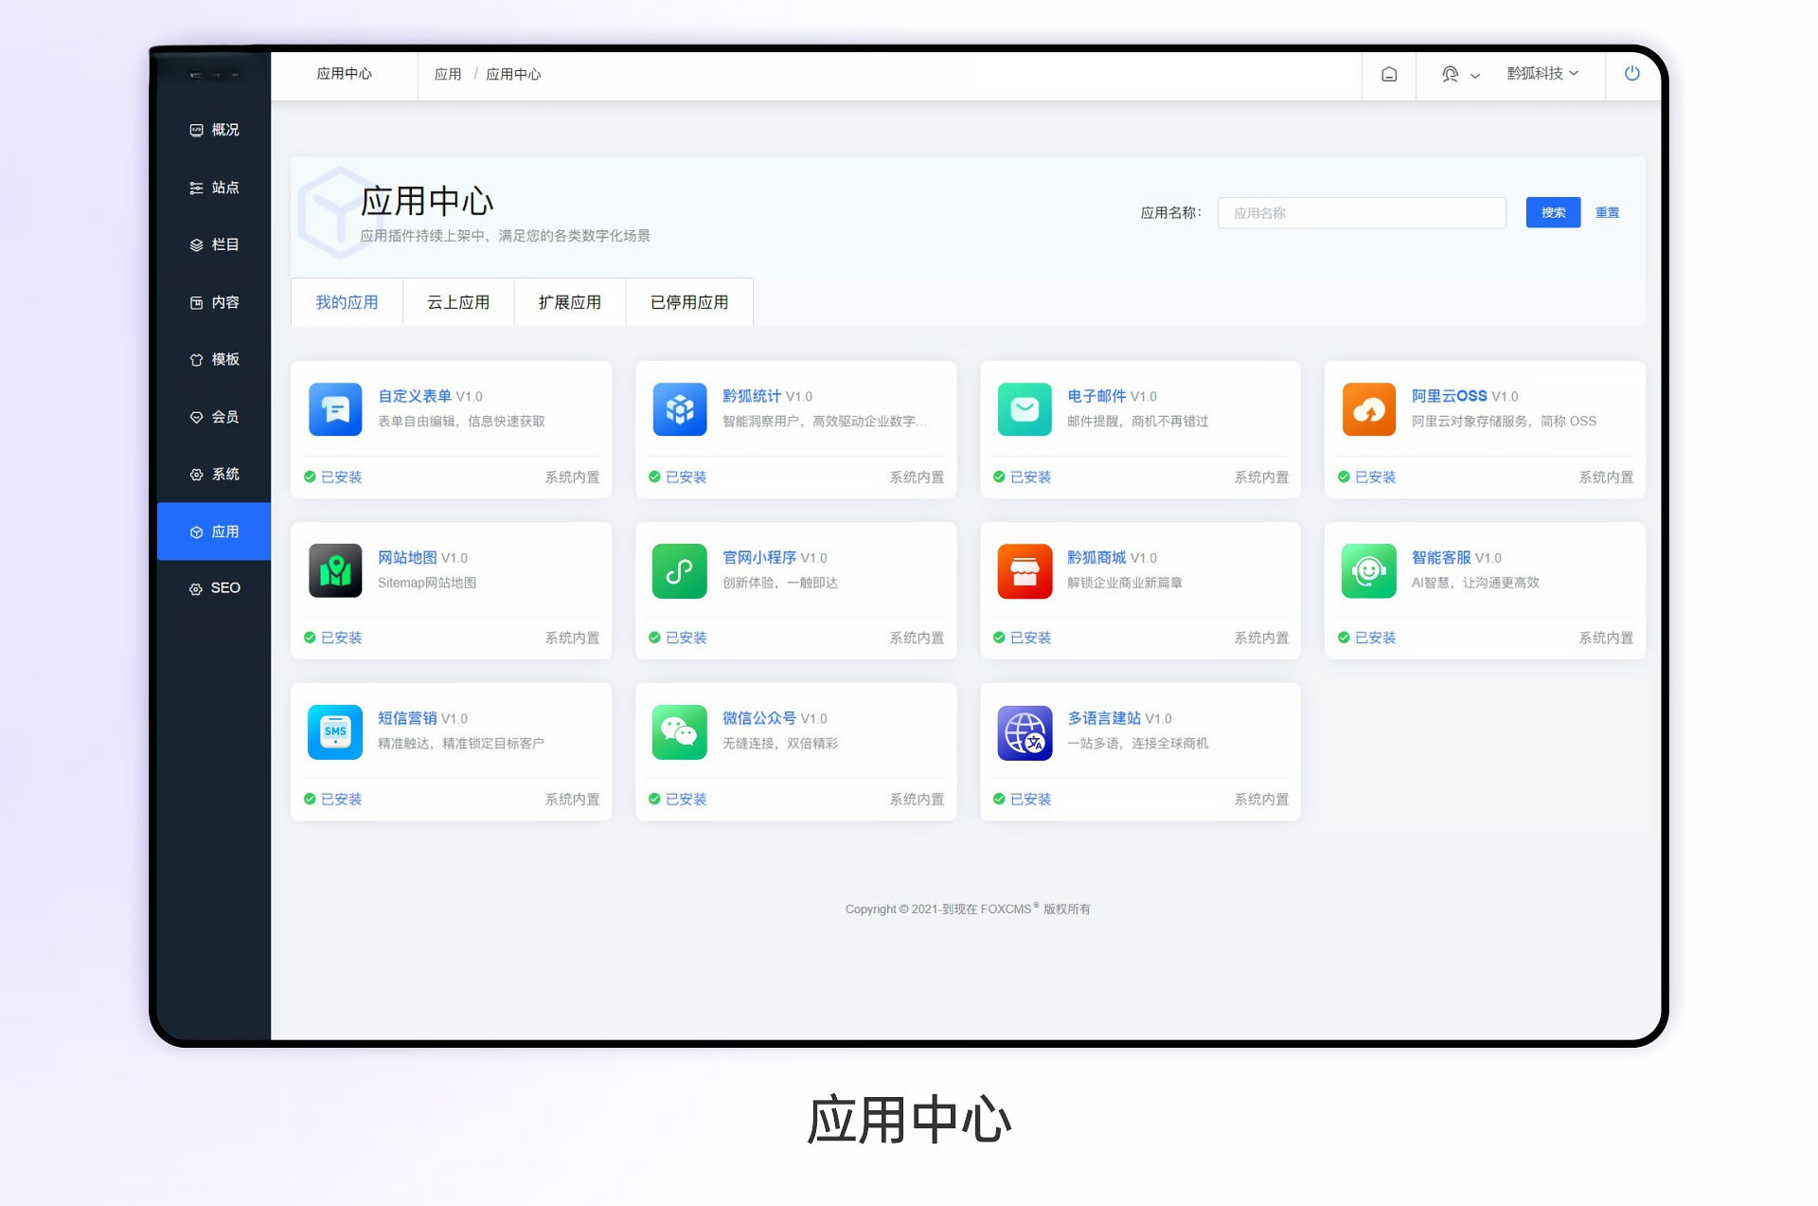The height and width of the screenshot is (1206, 1818).
Task: Click the 智能客服 AI service icon
Action: pyautogui.click(x=1368, y=570)
